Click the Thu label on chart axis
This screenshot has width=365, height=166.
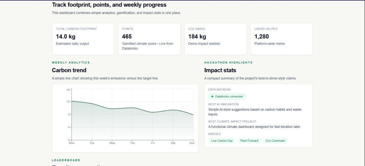(132, 143)
